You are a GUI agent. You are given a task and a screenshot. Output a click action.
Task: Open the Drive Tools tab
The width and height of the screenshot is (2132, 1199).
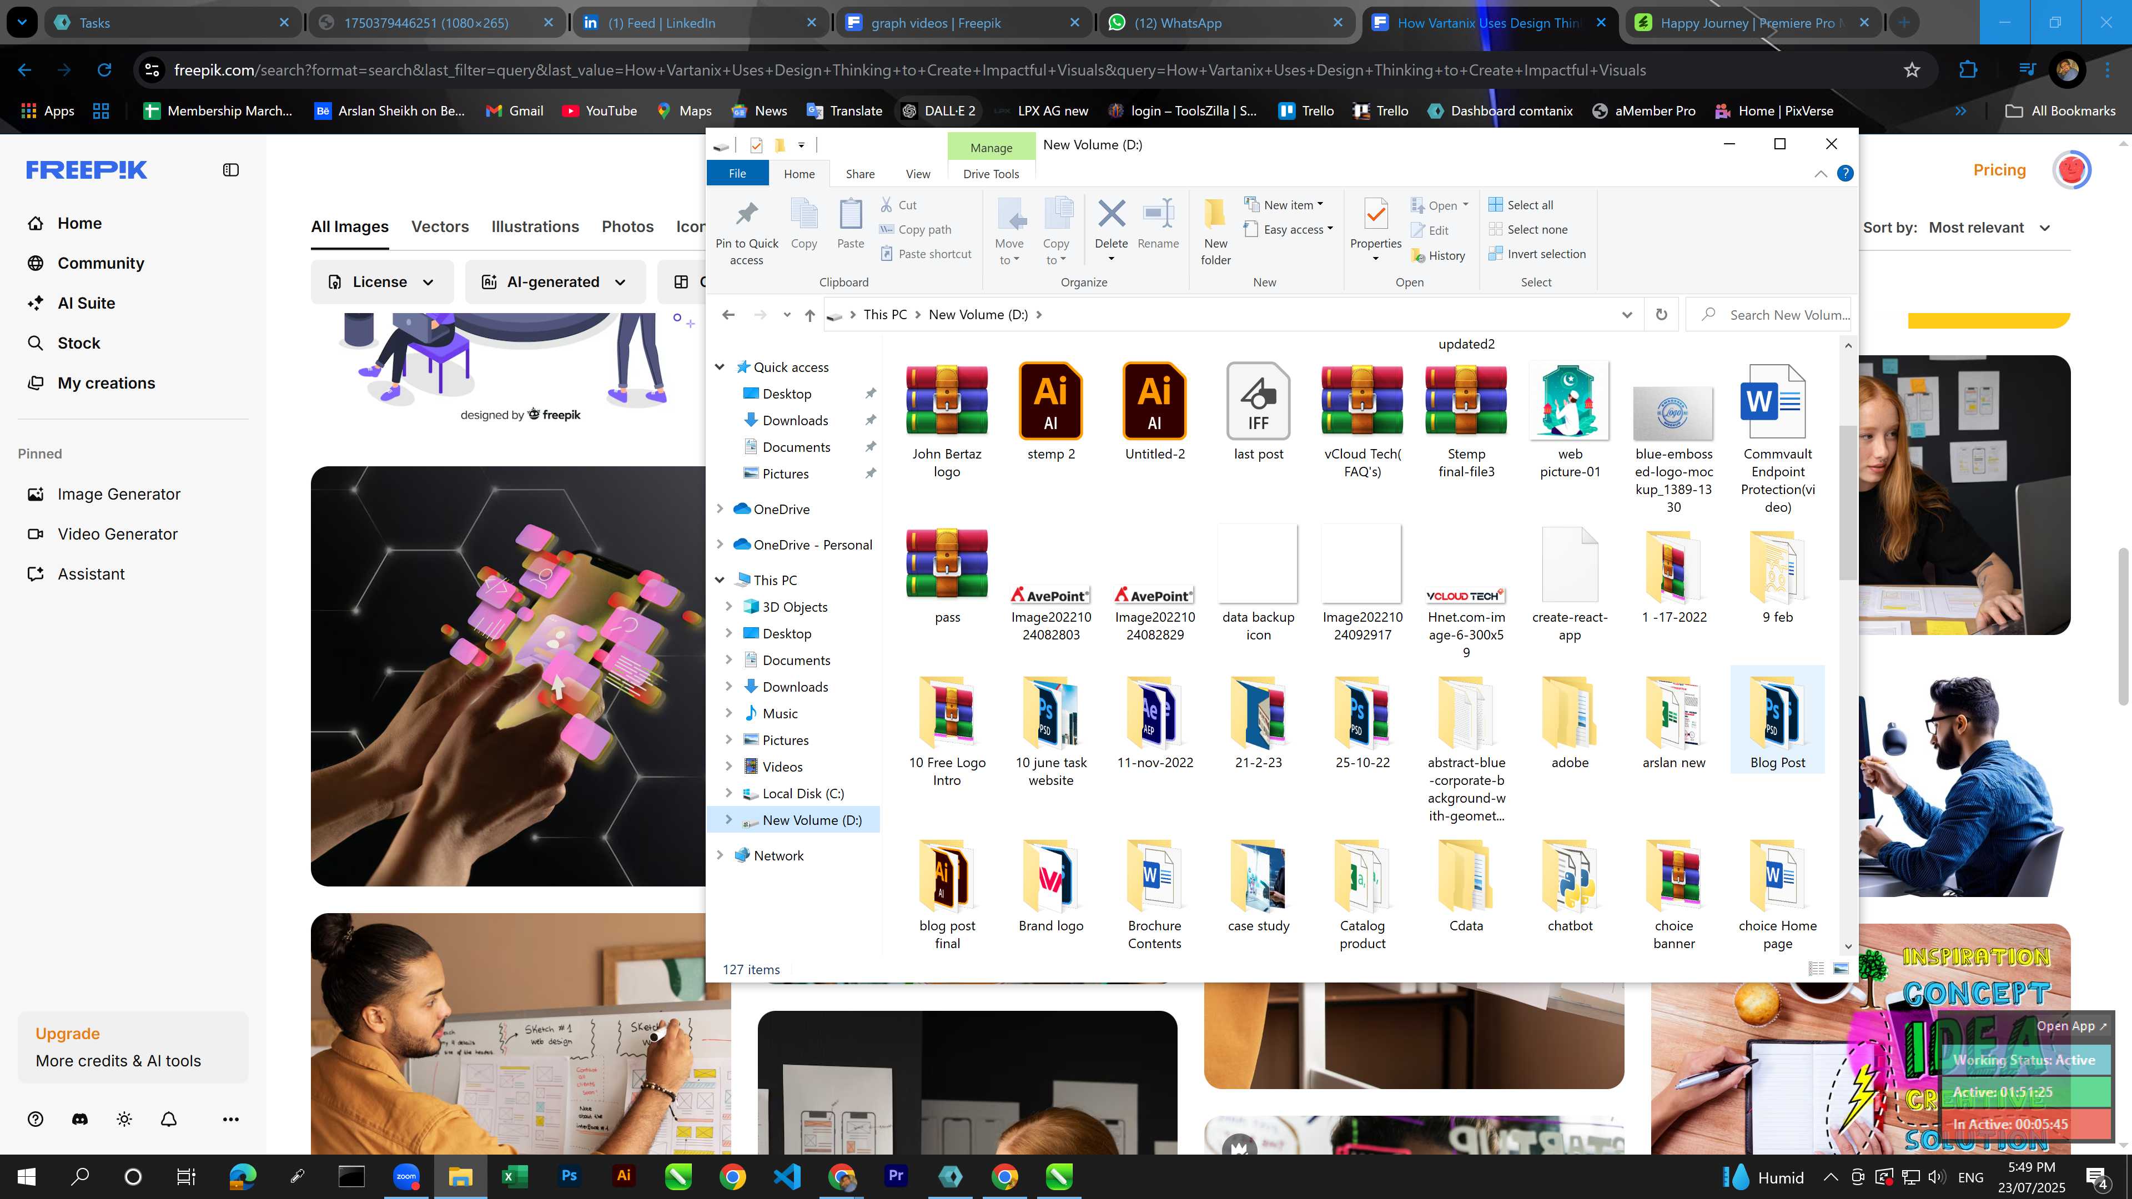coord(990,174)
